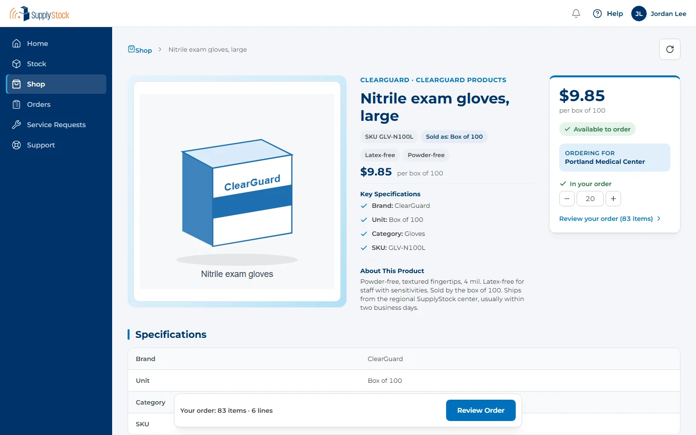Click the Support lifebuoy icon
The width and height of the screenshot is (696, 435).
16,145
